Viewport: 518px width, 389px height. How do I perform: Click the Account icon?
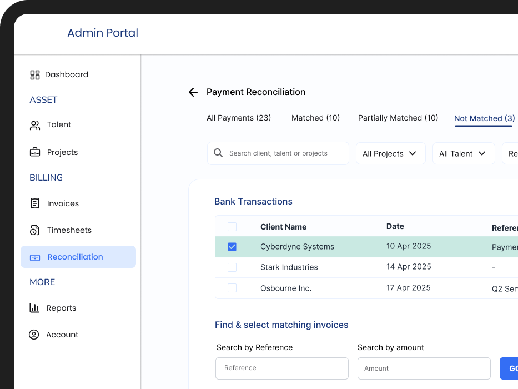click(34, 335)
